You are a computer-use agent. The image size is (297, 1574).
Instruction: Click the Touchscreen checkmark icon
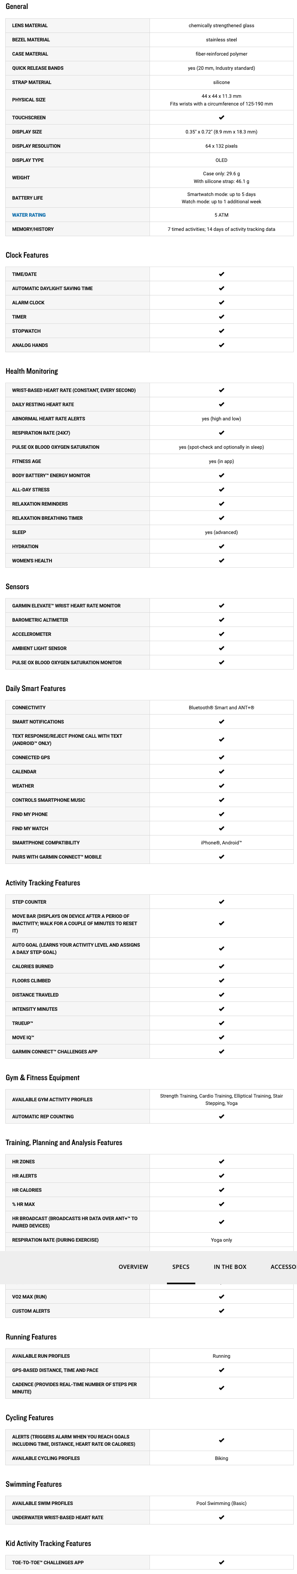[x=221, y=117]
